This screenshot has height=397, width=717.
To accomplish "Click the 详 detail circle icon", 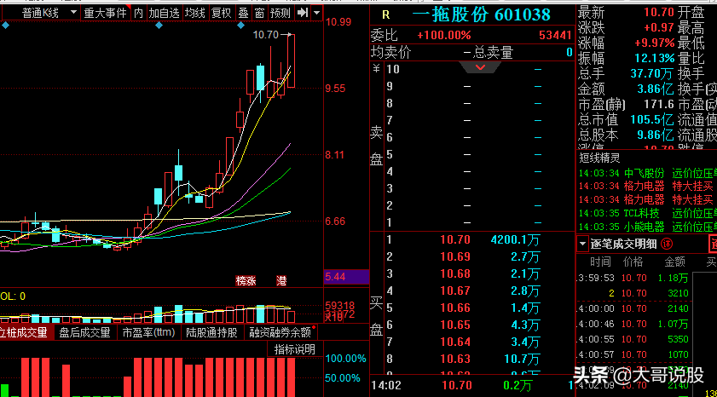I will tap(667, 244).
